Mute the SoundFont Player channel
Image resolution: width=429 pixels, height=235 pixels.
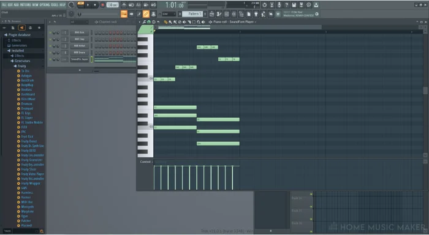click(x=50, y=59)
